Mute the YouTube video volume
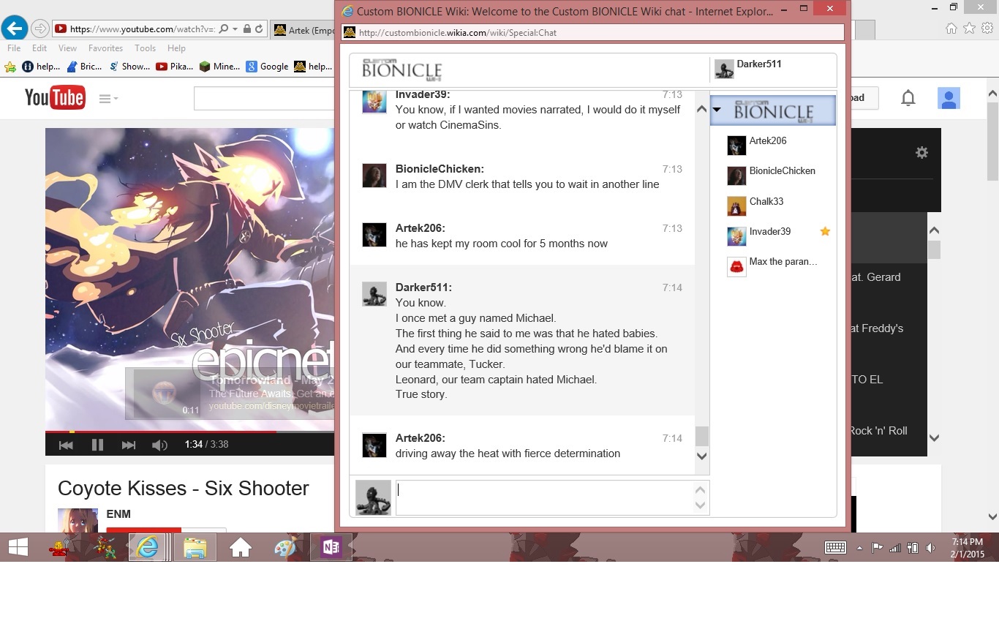999x632 pixels. [x=159, y=445]
